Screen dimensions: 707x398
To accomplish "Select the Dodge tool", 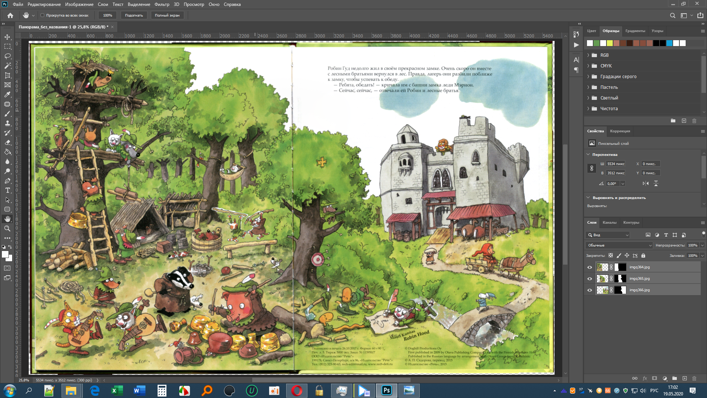I will (7, 171).
